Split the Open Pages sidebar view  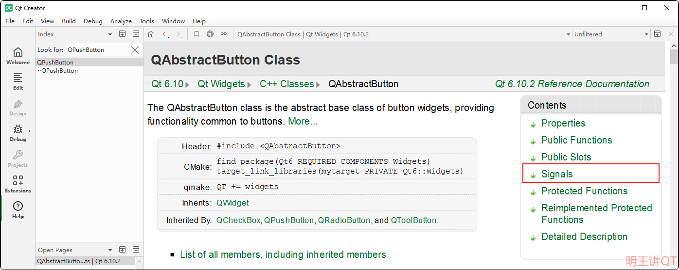[x=123, y=250]
